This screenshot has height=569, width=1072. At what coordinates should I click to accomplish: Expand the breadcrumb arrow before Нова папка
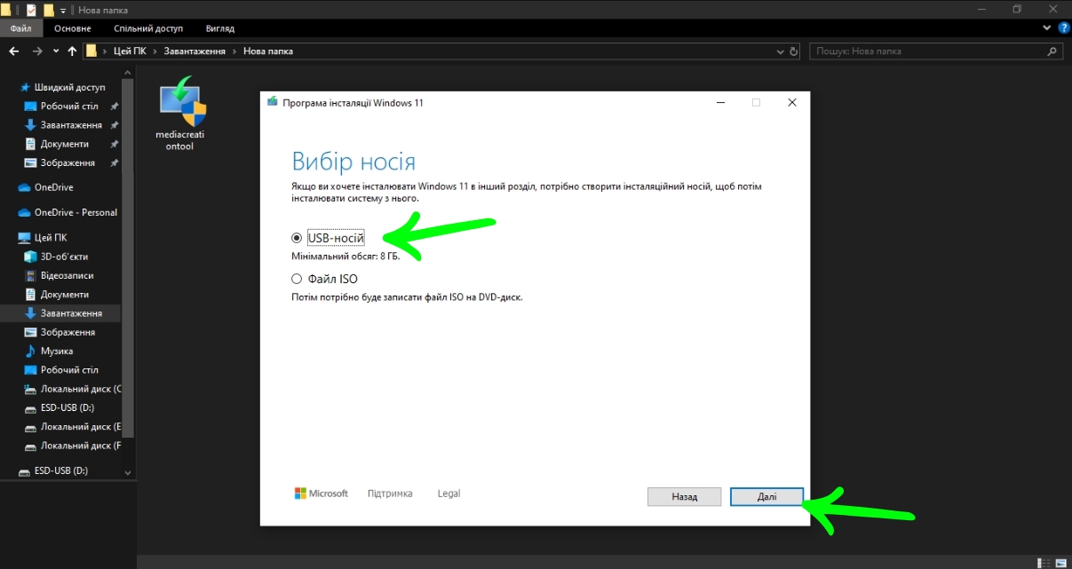click(234, 51)
